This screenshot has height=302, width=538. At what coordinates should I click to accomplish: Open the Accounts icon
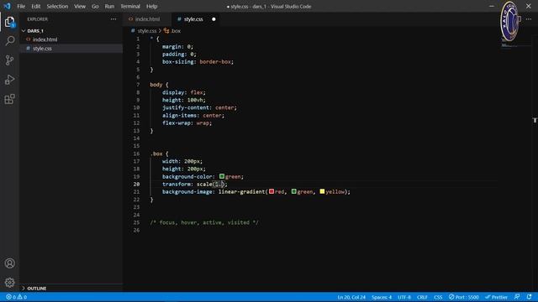pyautogui.click(x=9, y=263)
